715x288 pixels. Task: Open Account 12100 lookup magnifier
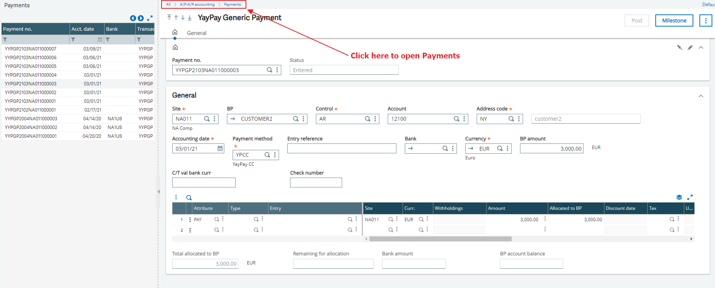coord(457,119)
